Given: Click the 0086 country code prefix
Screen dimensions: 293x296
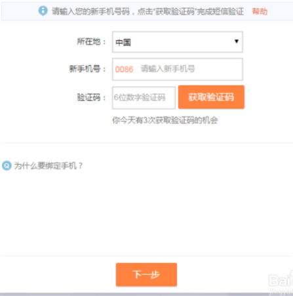Looking at the screenshot, I should (x=124, y=70).
